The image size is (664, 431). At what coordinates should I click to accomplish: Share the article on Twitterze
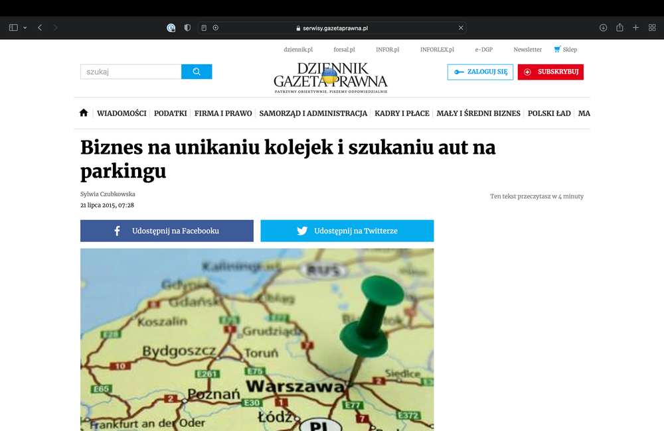point(347,230)
